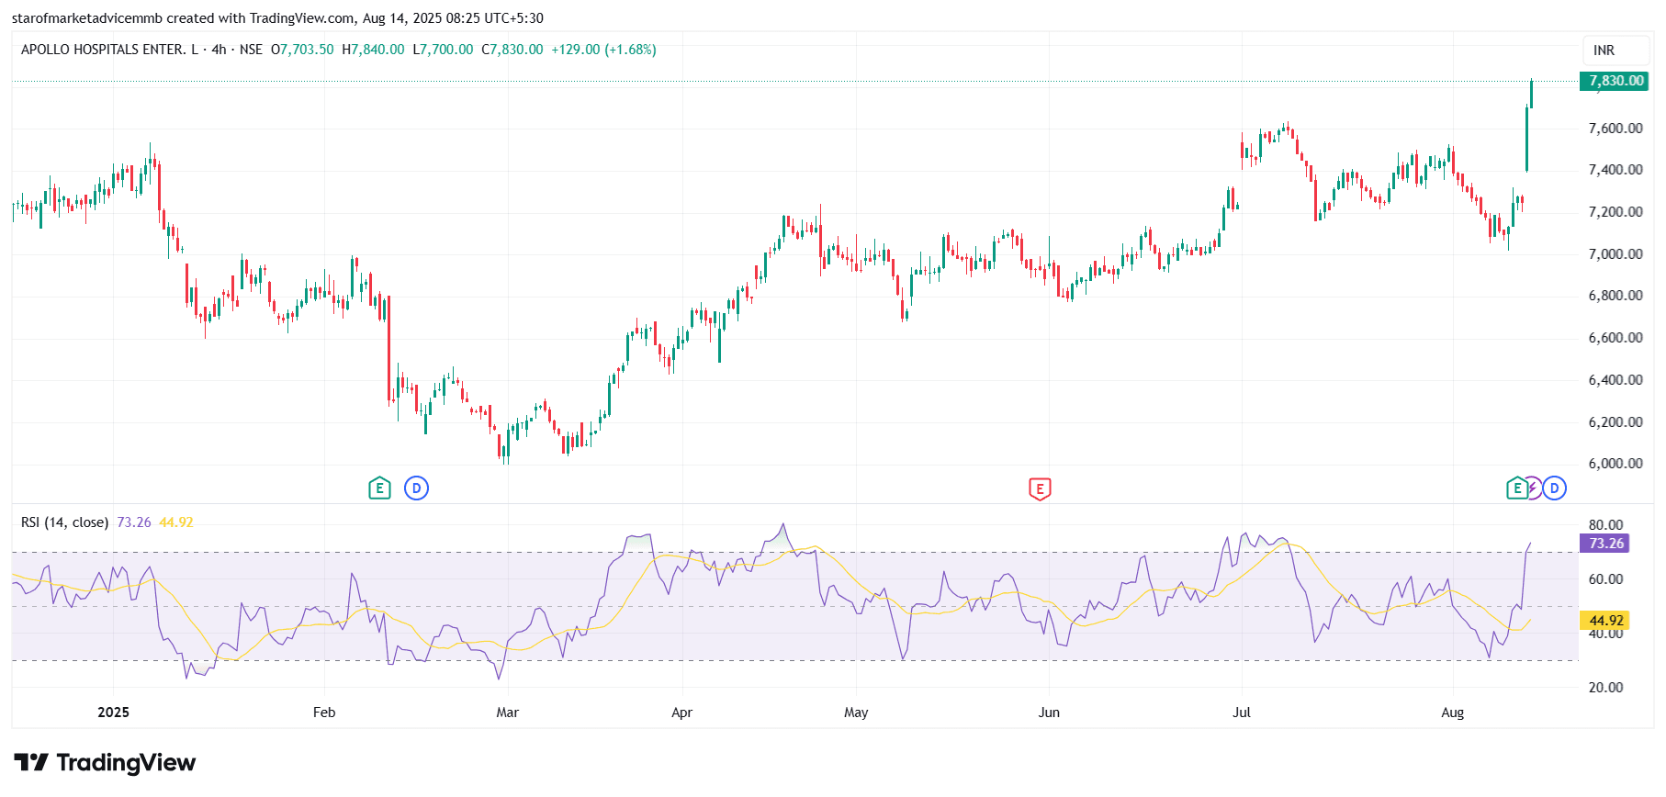The height and width of the screenshot is (797, 1666).
Task: Open the dividend marker in August
Action: pos(1554,488)
